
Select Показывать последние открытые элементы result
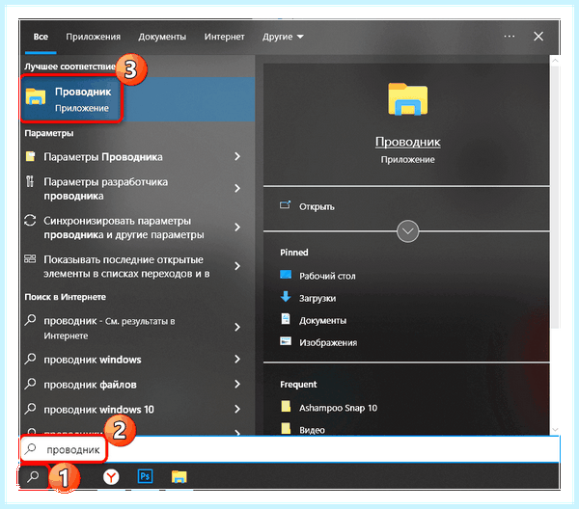coord(126,267)
